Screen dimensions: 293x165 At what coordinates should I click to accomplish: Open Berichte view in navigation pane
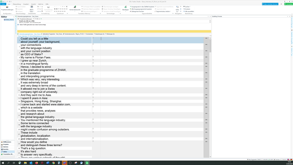[7, 149]
